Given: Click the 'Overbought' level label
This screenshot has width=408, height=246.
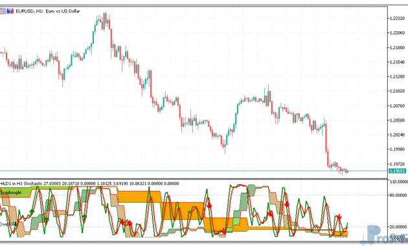Looking at the screenshot, I should click(10, 193).
